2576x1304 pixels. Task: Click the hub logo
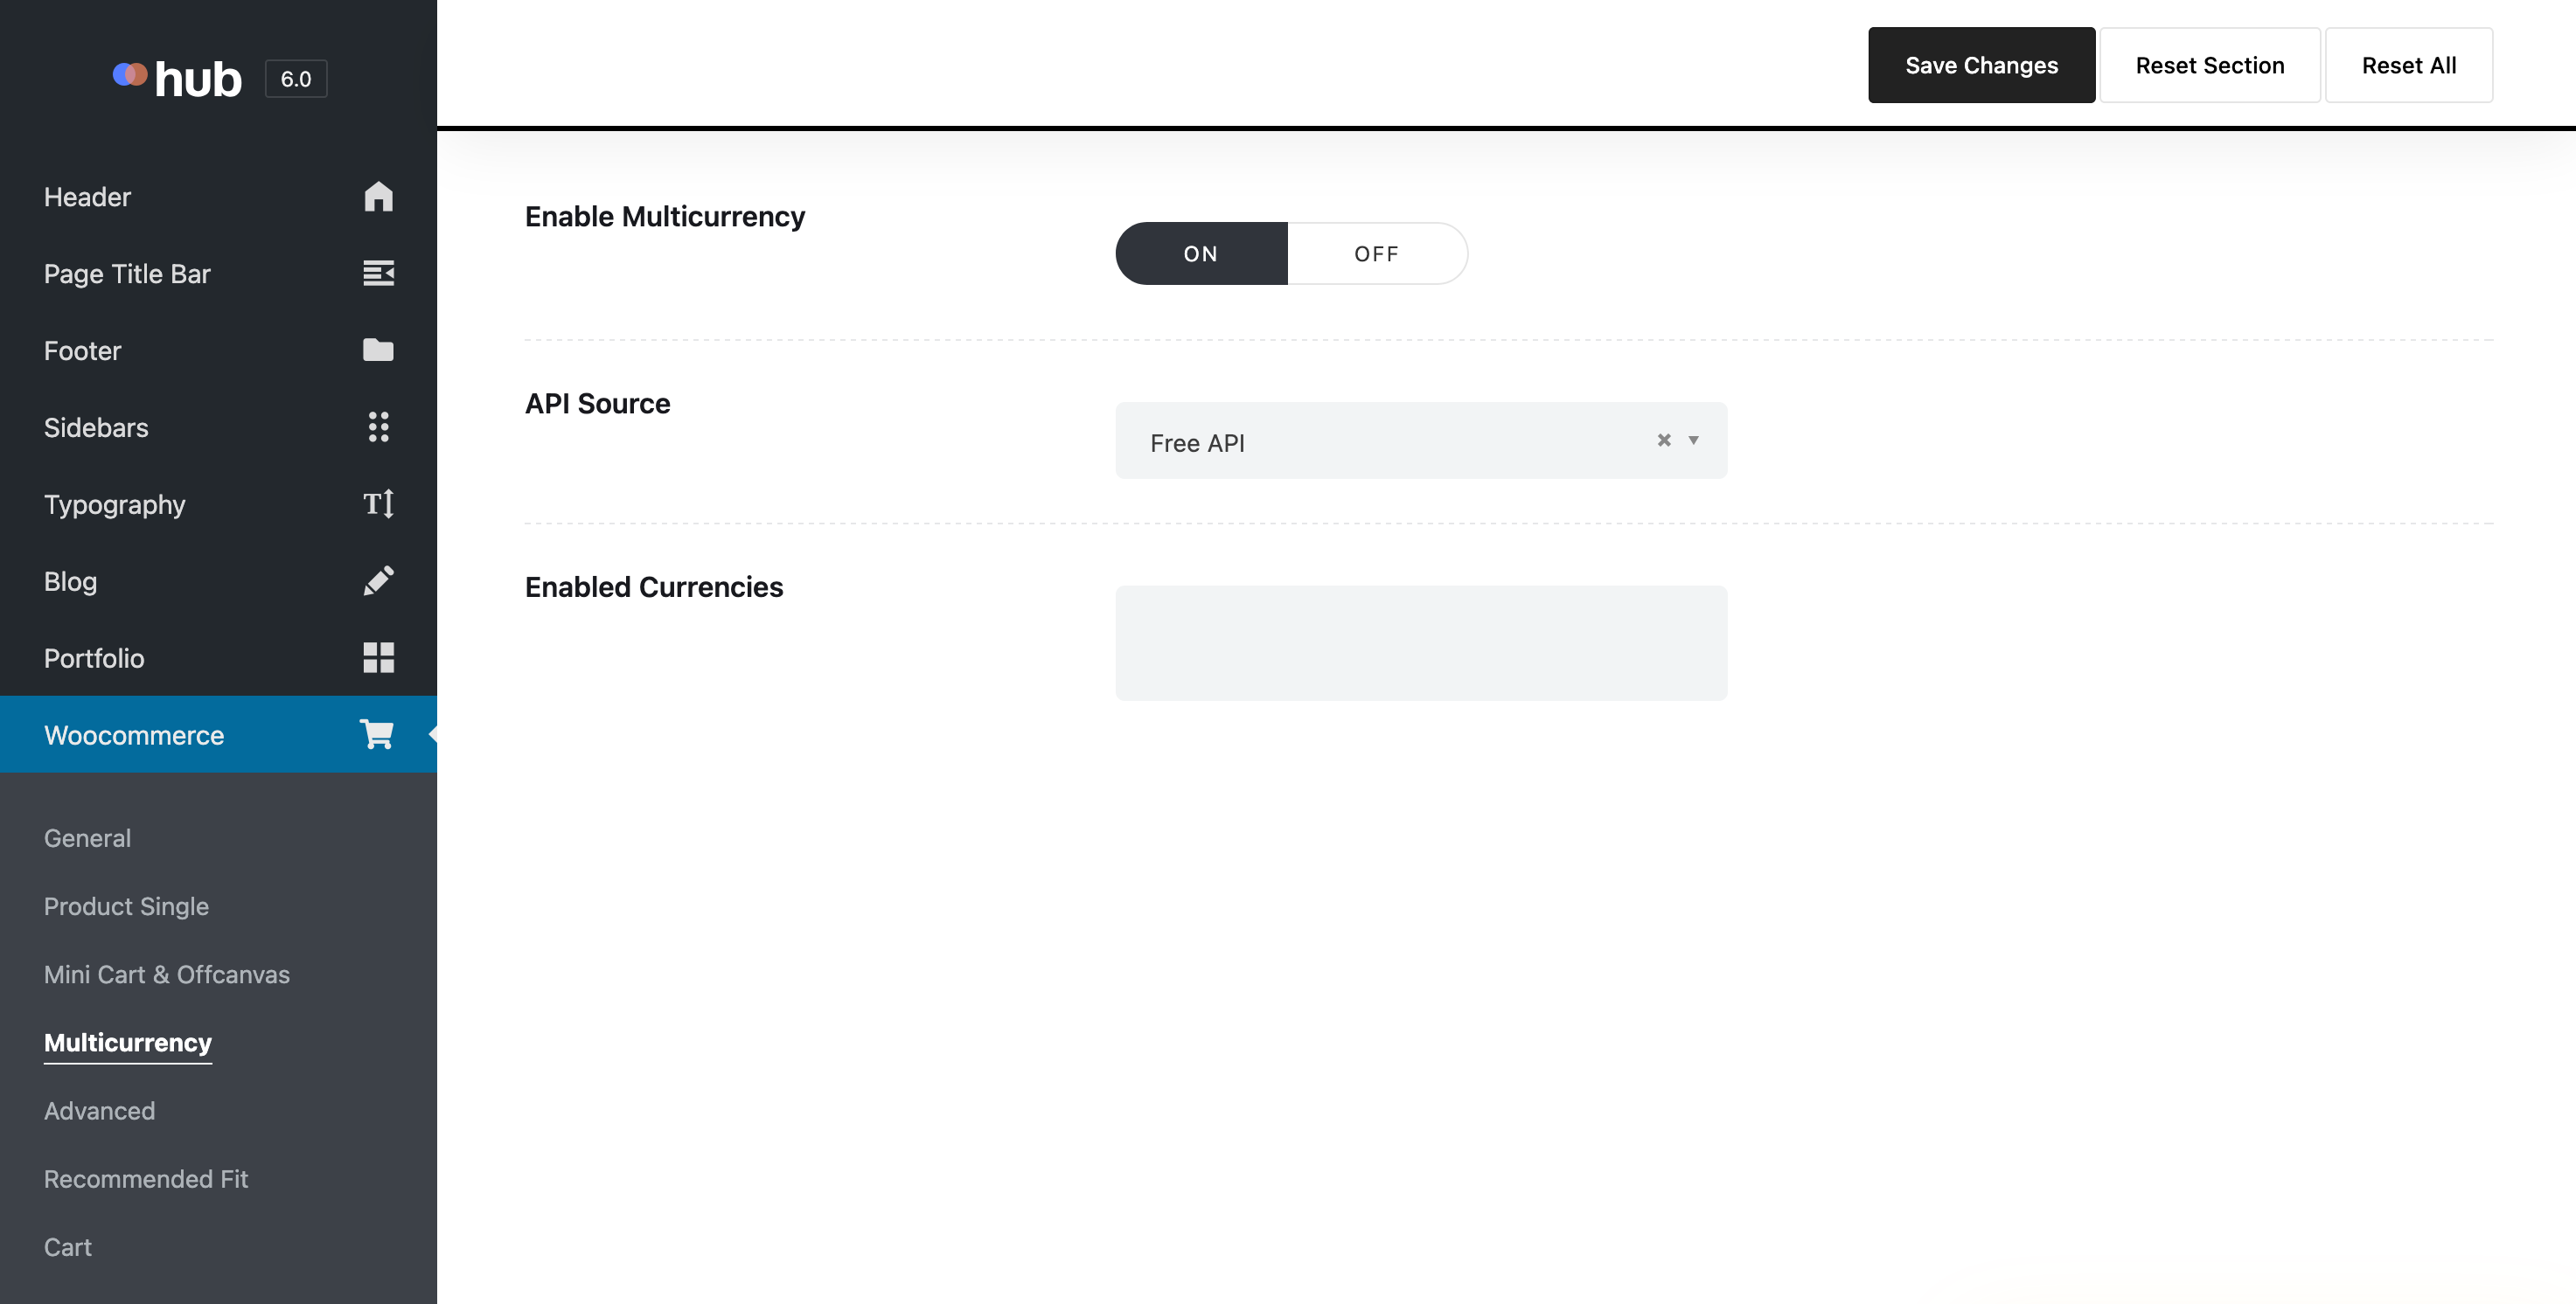[x=178, y=78]
